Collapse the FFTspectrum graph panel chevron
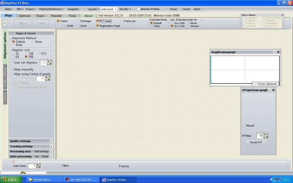 tap(270, 90)
